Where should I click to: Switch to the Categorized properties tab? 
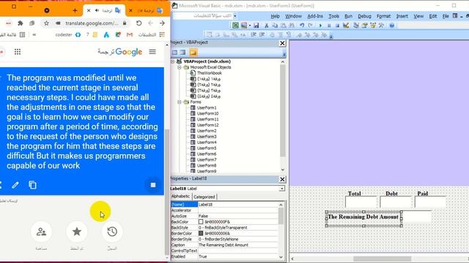pos(204,197)
